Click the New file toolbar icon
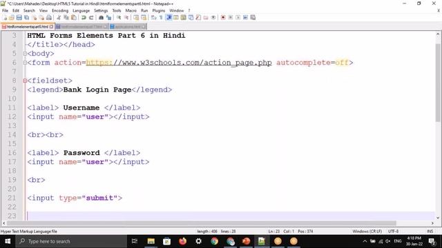 (x=5, y=17)
